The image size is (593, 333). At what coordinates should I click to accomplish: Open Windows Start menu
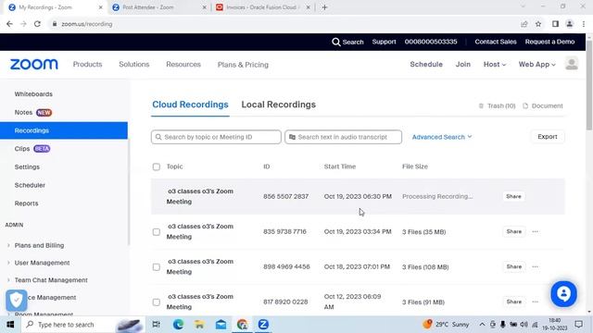coord(10,325)
